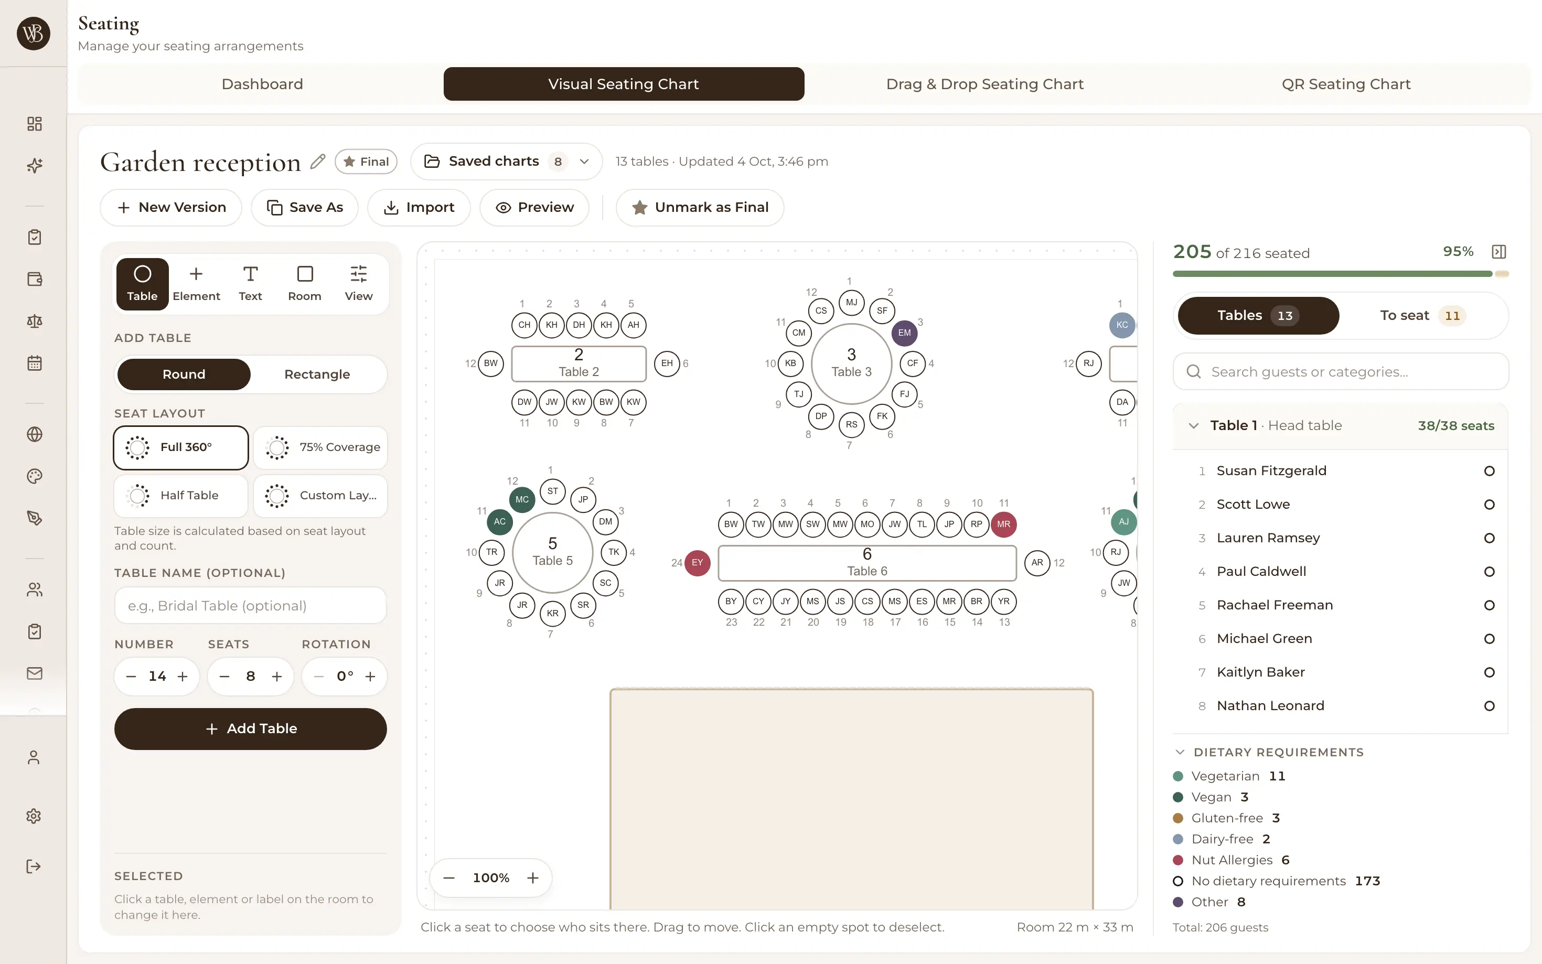Zoom in the canvas with plus
This screenshot has height=964, width=1542.
(533, 878)
